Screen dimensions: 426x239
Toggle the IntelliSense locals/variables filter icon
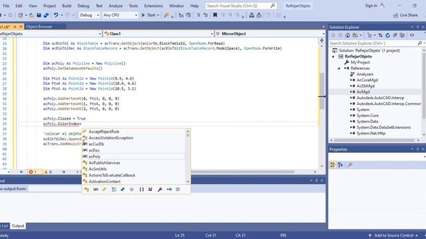pyautogui.click(x=96, y=189)
